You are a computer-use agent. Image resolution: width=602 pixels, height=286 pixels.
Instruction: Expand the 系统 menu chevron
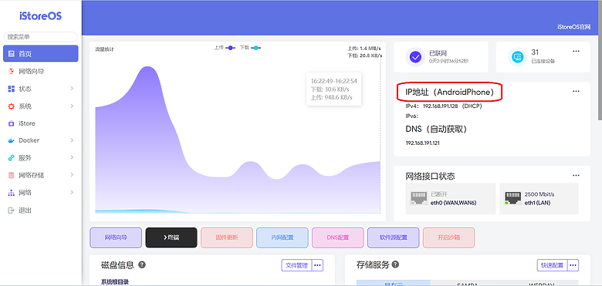[72, 106]
